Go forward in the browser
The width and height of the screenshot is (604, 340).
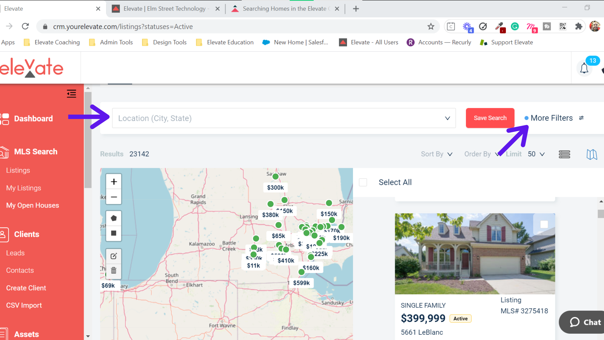pyautogui.click(x=9, y=26)
